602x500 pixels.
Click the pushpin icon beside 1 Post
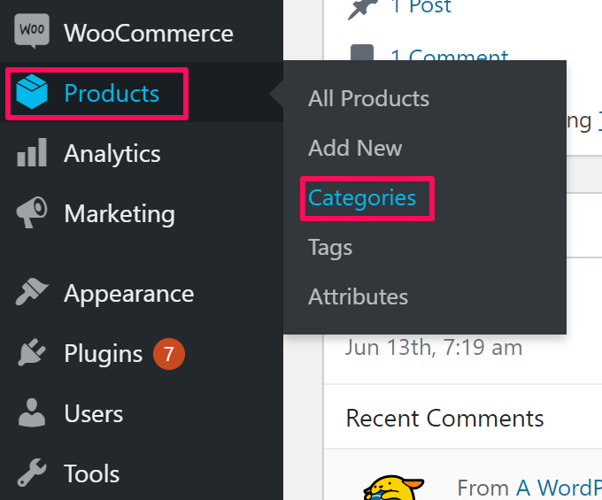click(362, 7)
